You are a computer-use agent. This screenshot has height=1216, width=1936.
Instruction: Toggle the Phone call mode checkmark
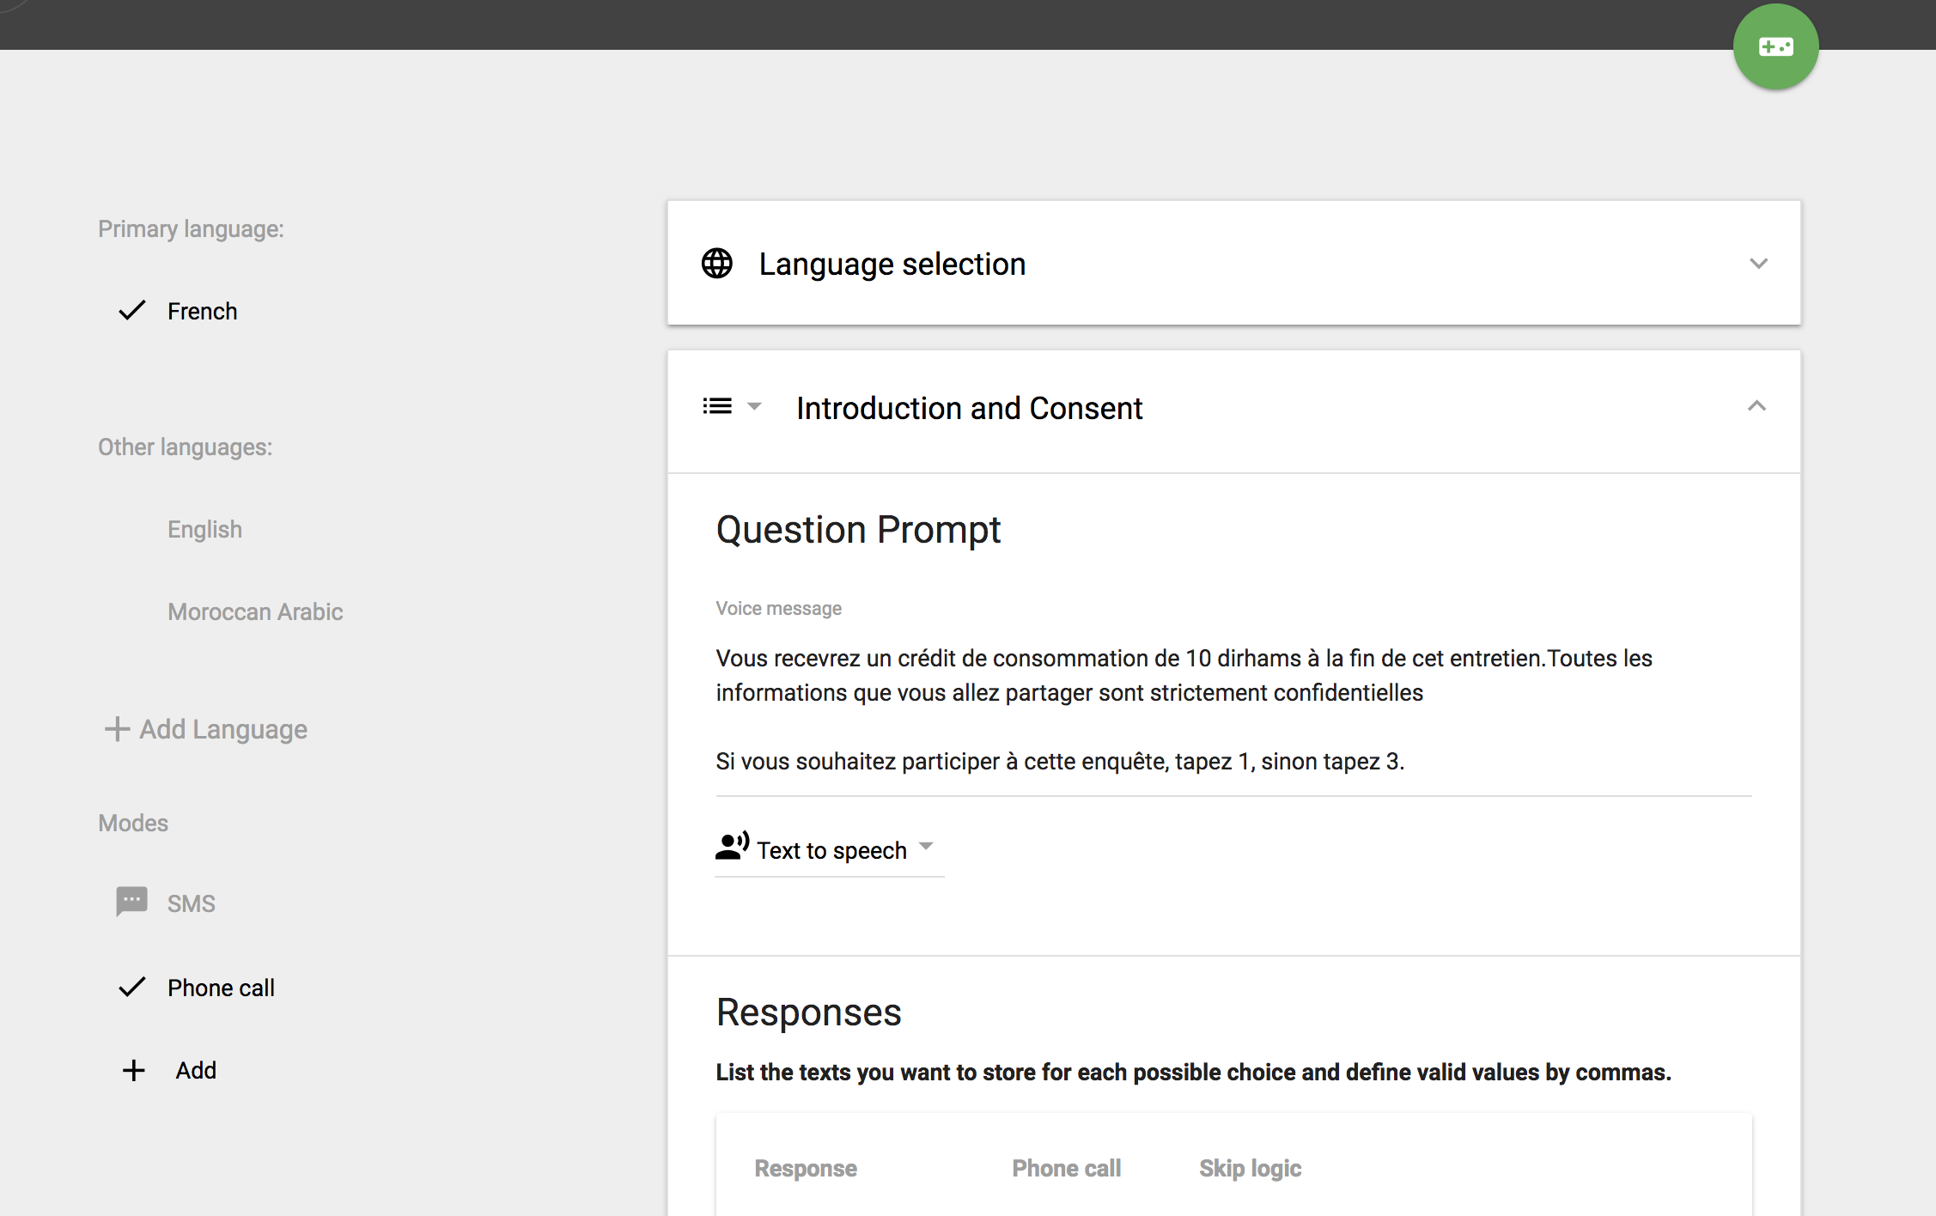[x=131, y=988]
